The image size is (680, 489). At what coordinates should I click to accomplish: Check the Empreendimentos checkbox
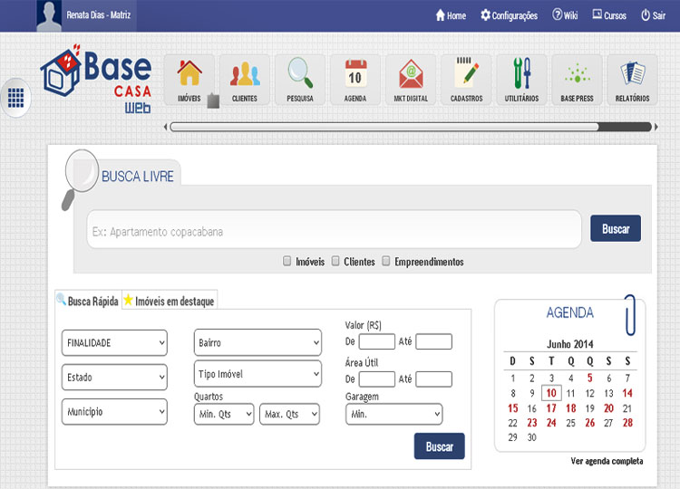386,261
